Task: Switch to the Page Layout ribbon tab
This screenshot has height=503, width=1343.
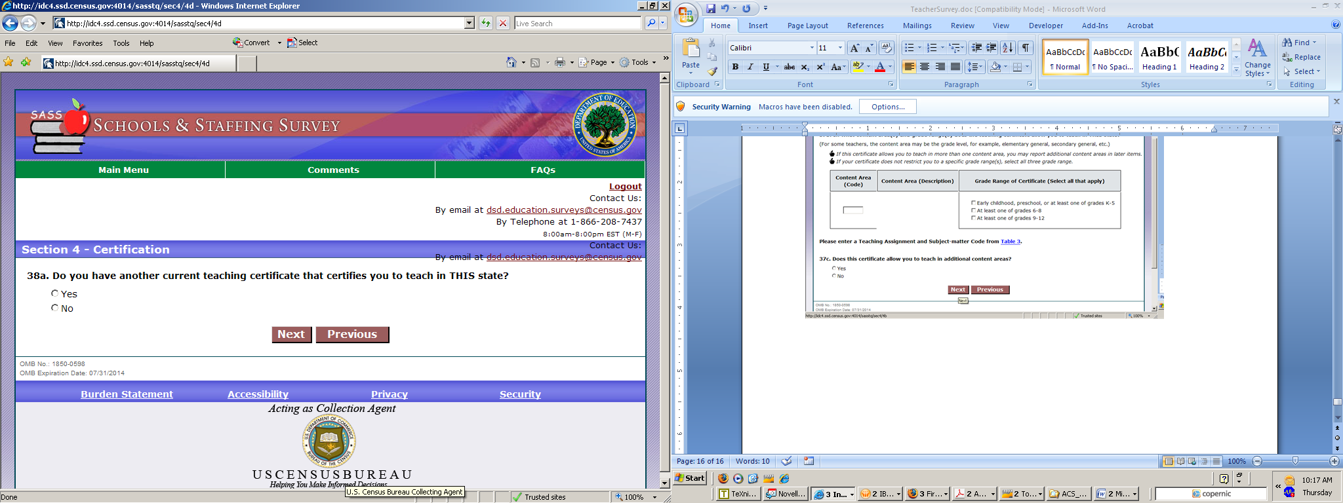Action: click(x=808, y=26)
